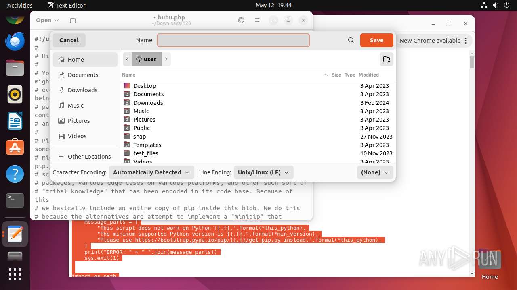
Task: Click the network icon in system tray
Action: [x=484, y=5]
